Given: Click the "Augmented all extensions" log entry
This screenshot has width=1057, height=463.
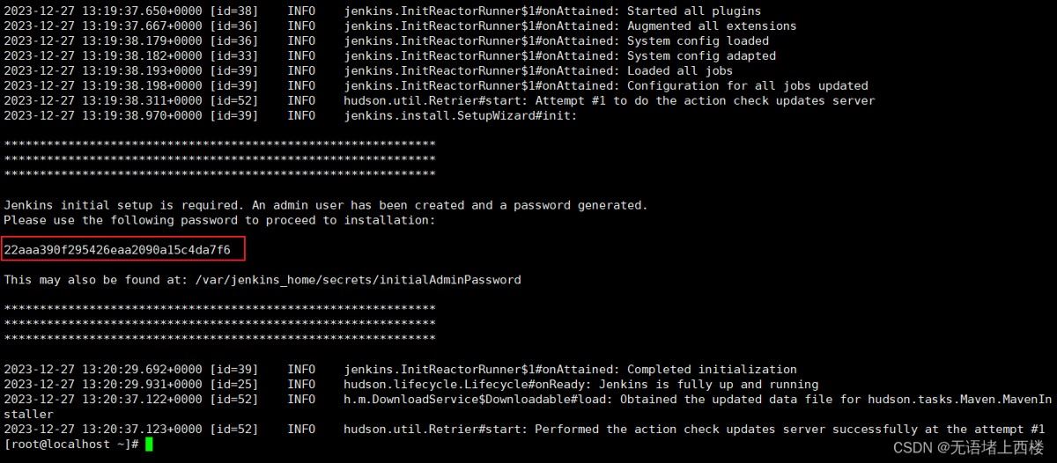Looking at the screenshot, I should [x=712, y=26].
